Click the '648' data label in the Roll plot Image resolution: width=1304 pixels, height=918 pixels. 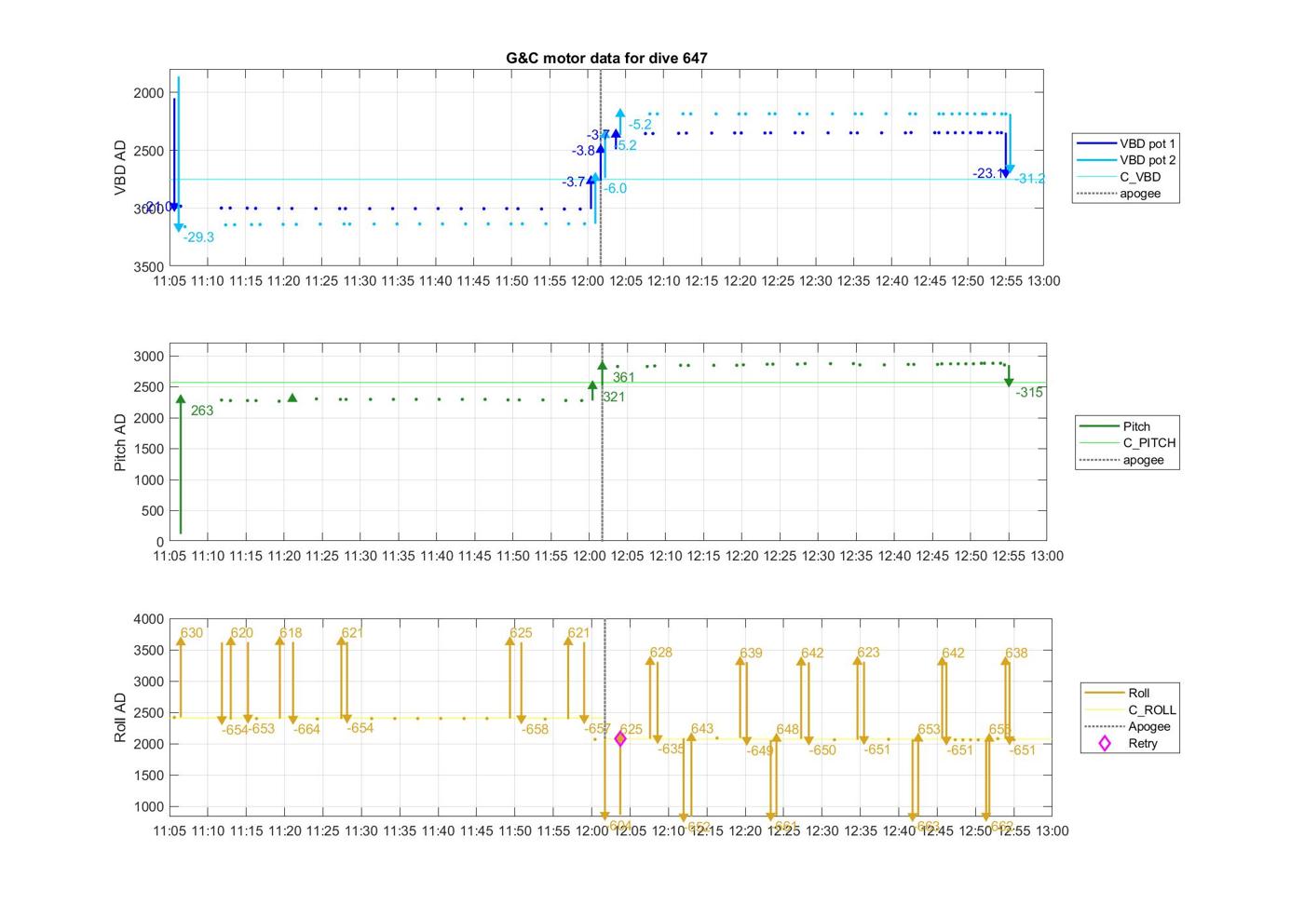(788, 730)
